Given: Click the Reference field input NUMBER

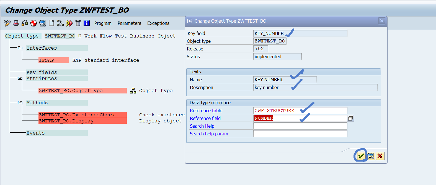Looking at the screenshot, I should click(x=300, y=118).
